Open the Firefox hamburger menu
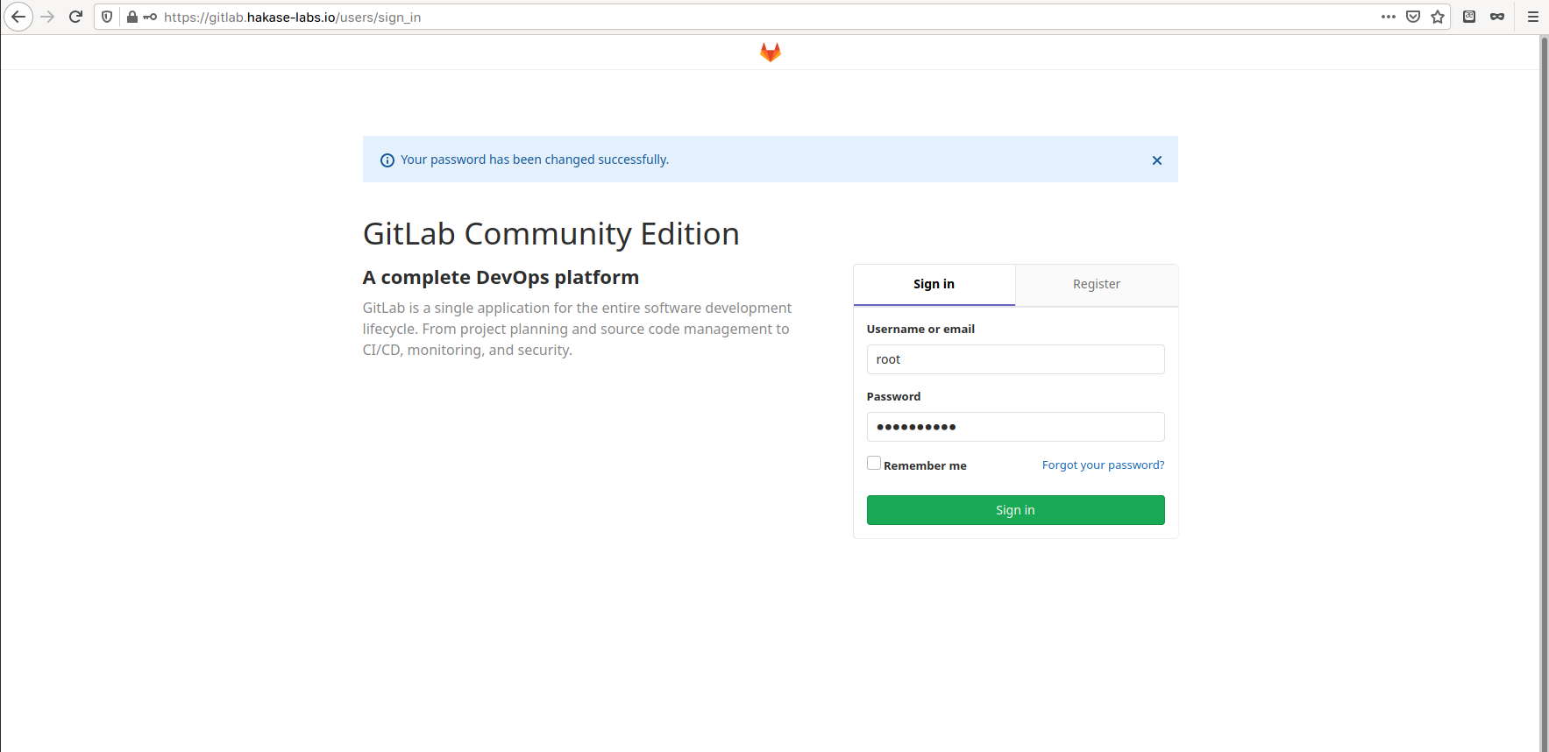This screenshot has height=752, width=1549. pyautogui.click(x=1533, y=17)
